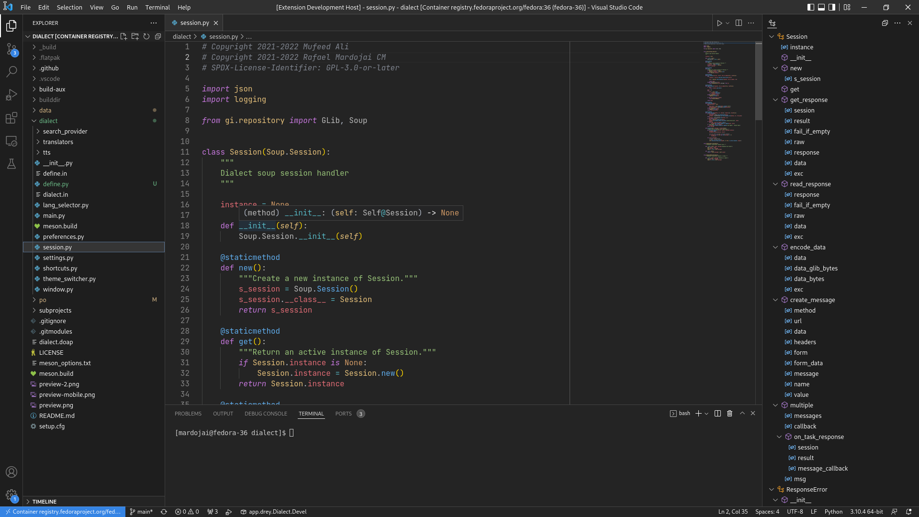
Task: Click the Run Python File play button
Action: pos(719,23)
